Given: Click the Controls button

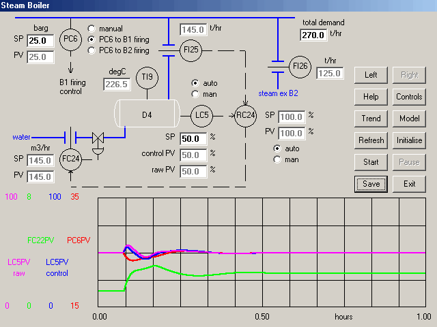Looking at the screenshot, I should 409,97.
